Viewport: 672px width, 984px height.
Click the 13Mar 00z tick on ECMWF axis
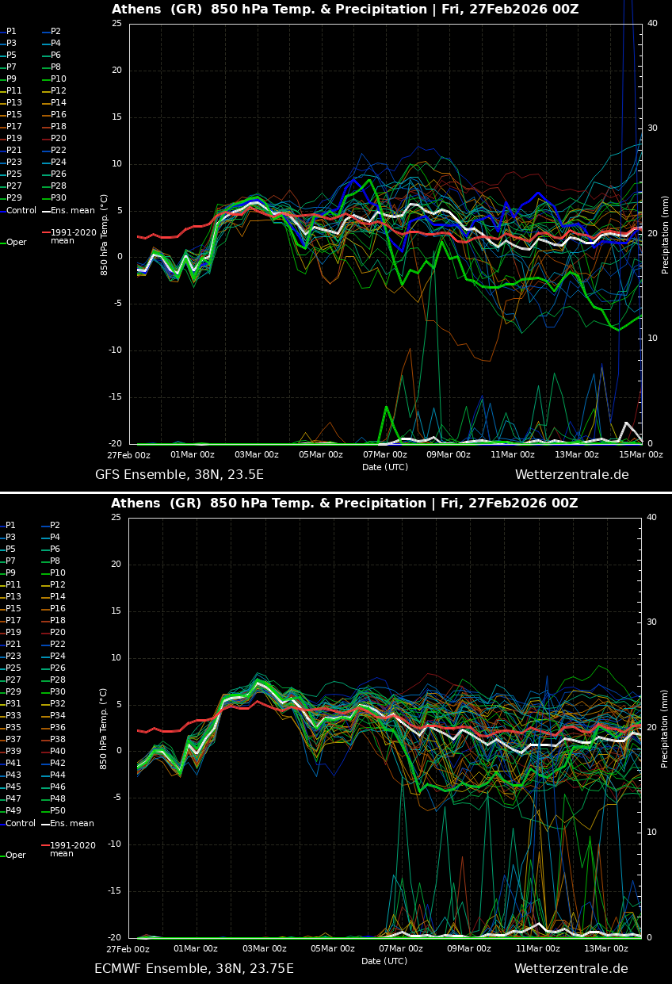pos(606,949)
